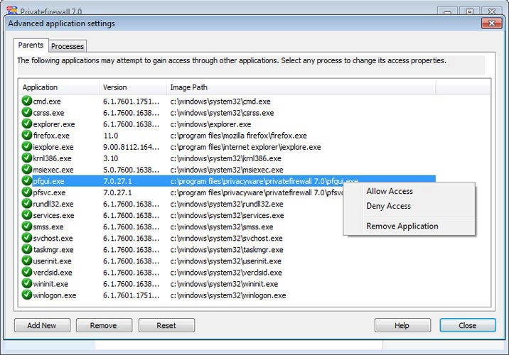Select the rundll32.exe application name
509x355 pixels.
(x=53, y=204)
